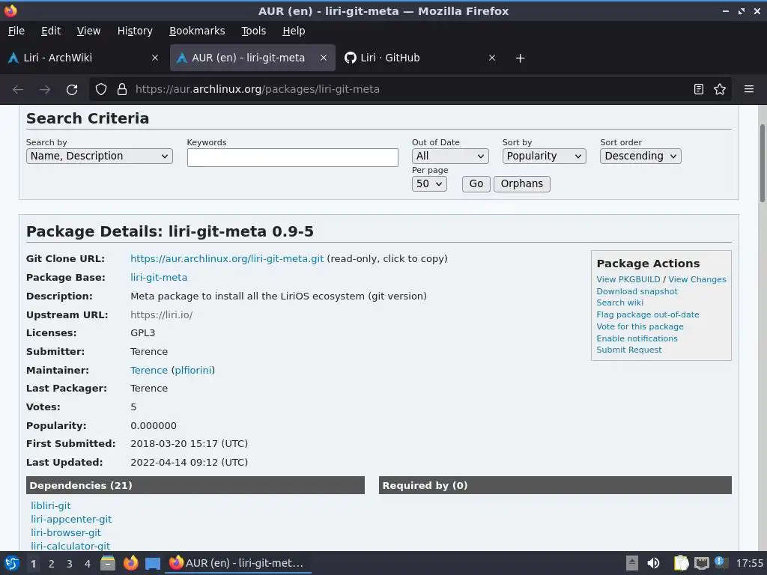The width and height of the screenshot is (767, 575).
Task: Open the clipboard manager tray icon
Action: [x=681, y=563]
